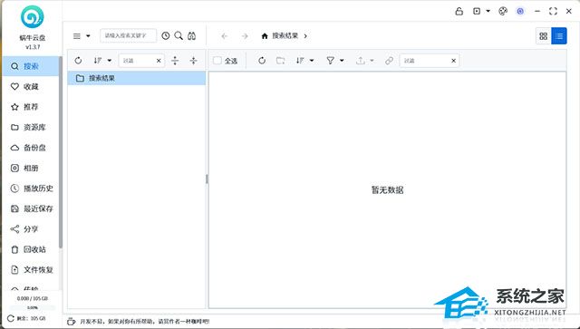Click the file list sort icon
This screenshot has width=580, height=329.
tap(300, 61)
